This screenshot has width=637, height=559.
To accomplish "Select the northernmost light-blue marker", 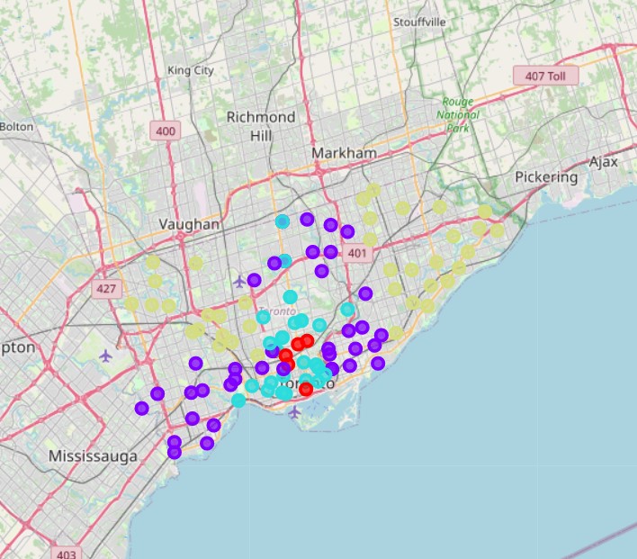I will pos(283,221).
